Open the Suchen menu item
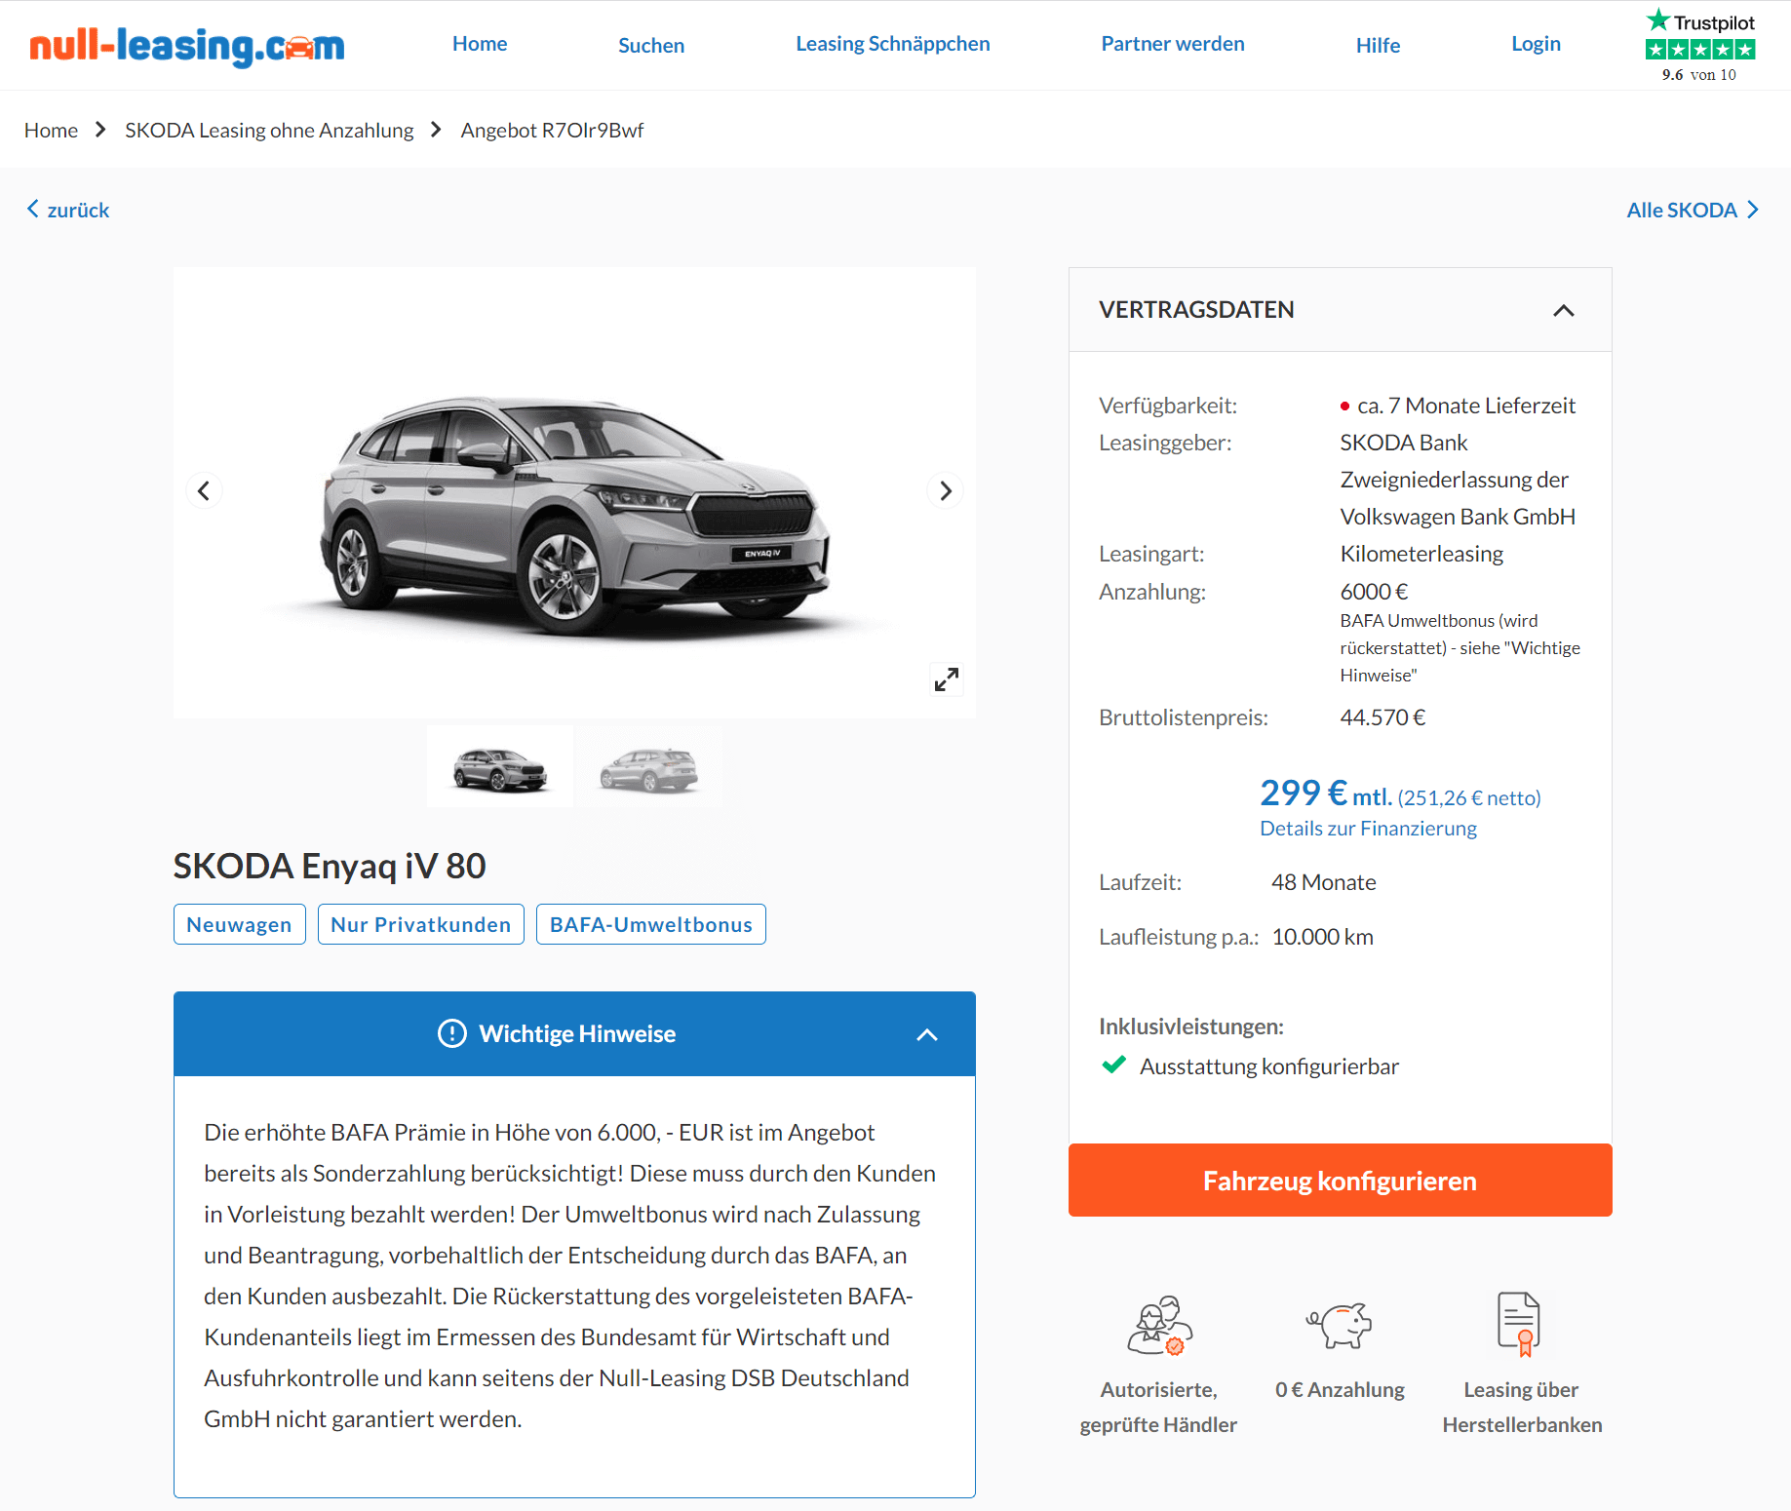Image resolution: width=1791 pixels, height=1511 pixels. pyautogui.click(x=651, y=45)
